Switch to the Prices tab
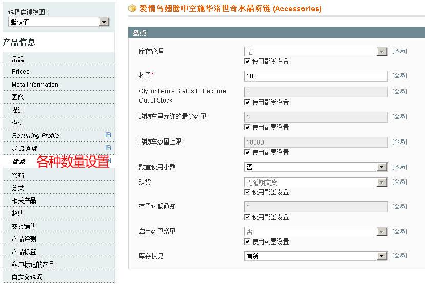 point(21,72)
